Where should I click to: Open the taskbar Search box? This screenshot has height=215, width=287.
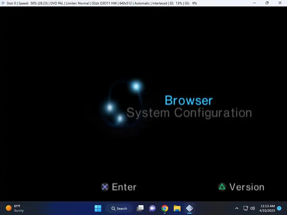click(x=119, y=208)
